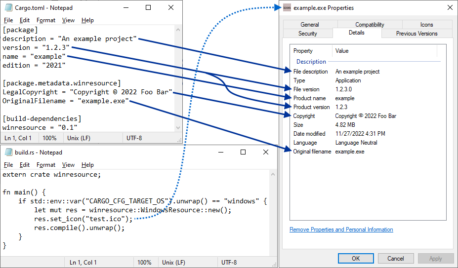Place cursor in '[package]' line in Cargo.toml

pyautogui.click(x=20, y=30)
